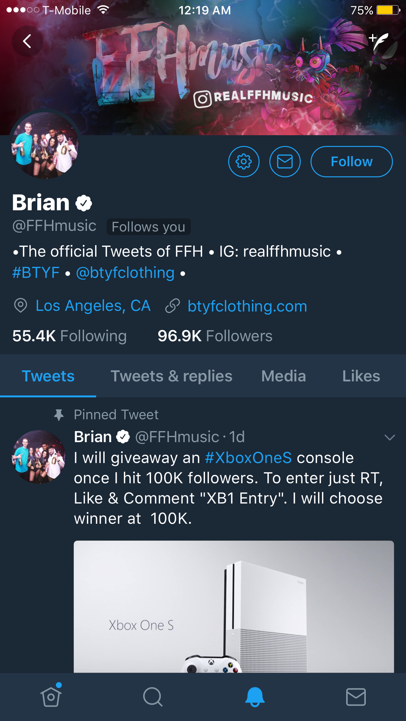
Task: Open the #XboxOneS hashtag in tweet
Action: (x=248, y=458)
